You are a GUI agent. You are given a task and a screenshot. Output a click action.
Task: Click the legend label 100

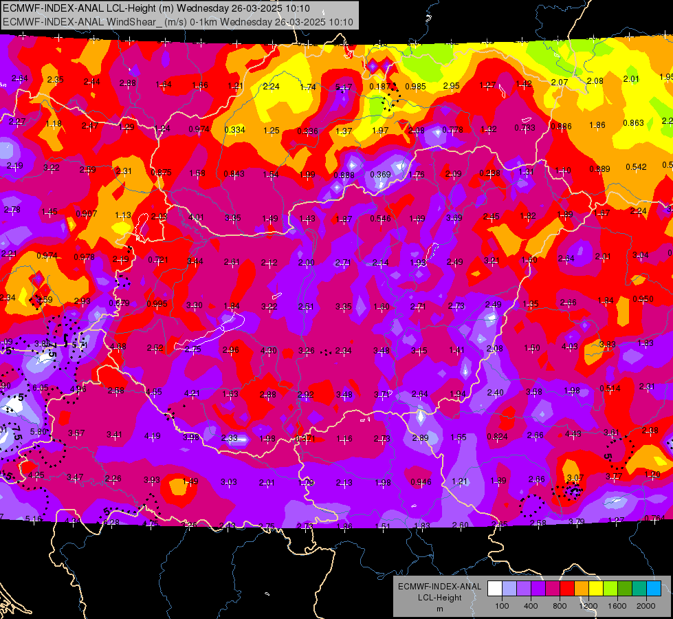click(x=502, y=606)
